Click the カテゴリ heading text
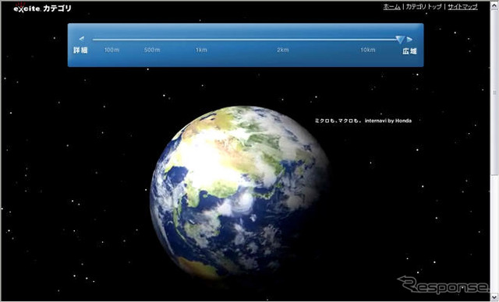This screenshot has height=302, width=499. coord(57,9)
